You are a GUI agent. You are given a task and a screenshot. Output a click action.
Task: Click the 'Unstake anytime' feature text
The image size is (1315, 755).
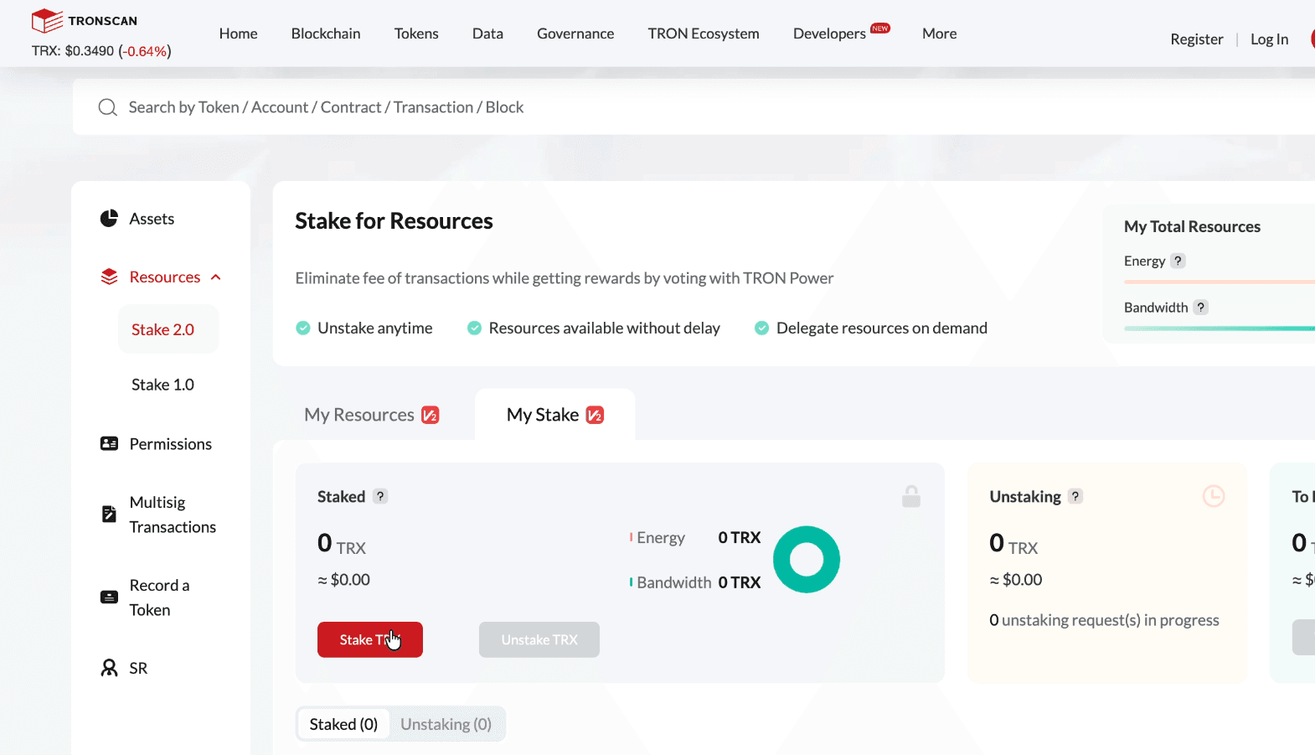pyautogui.click(x=375, y=328)
